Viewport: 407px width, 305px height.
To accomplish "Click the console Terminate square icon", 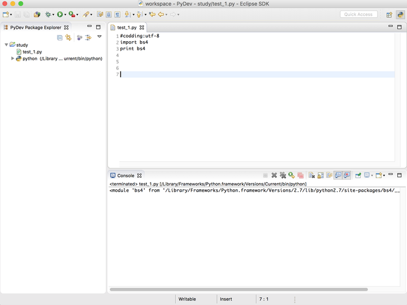I will [x=265, y=175].
